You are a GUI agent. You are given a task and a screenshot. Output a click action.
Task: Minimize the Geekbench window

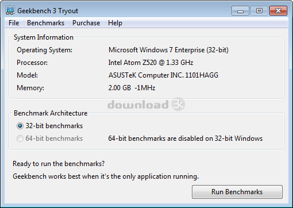[x=240, y=11]
